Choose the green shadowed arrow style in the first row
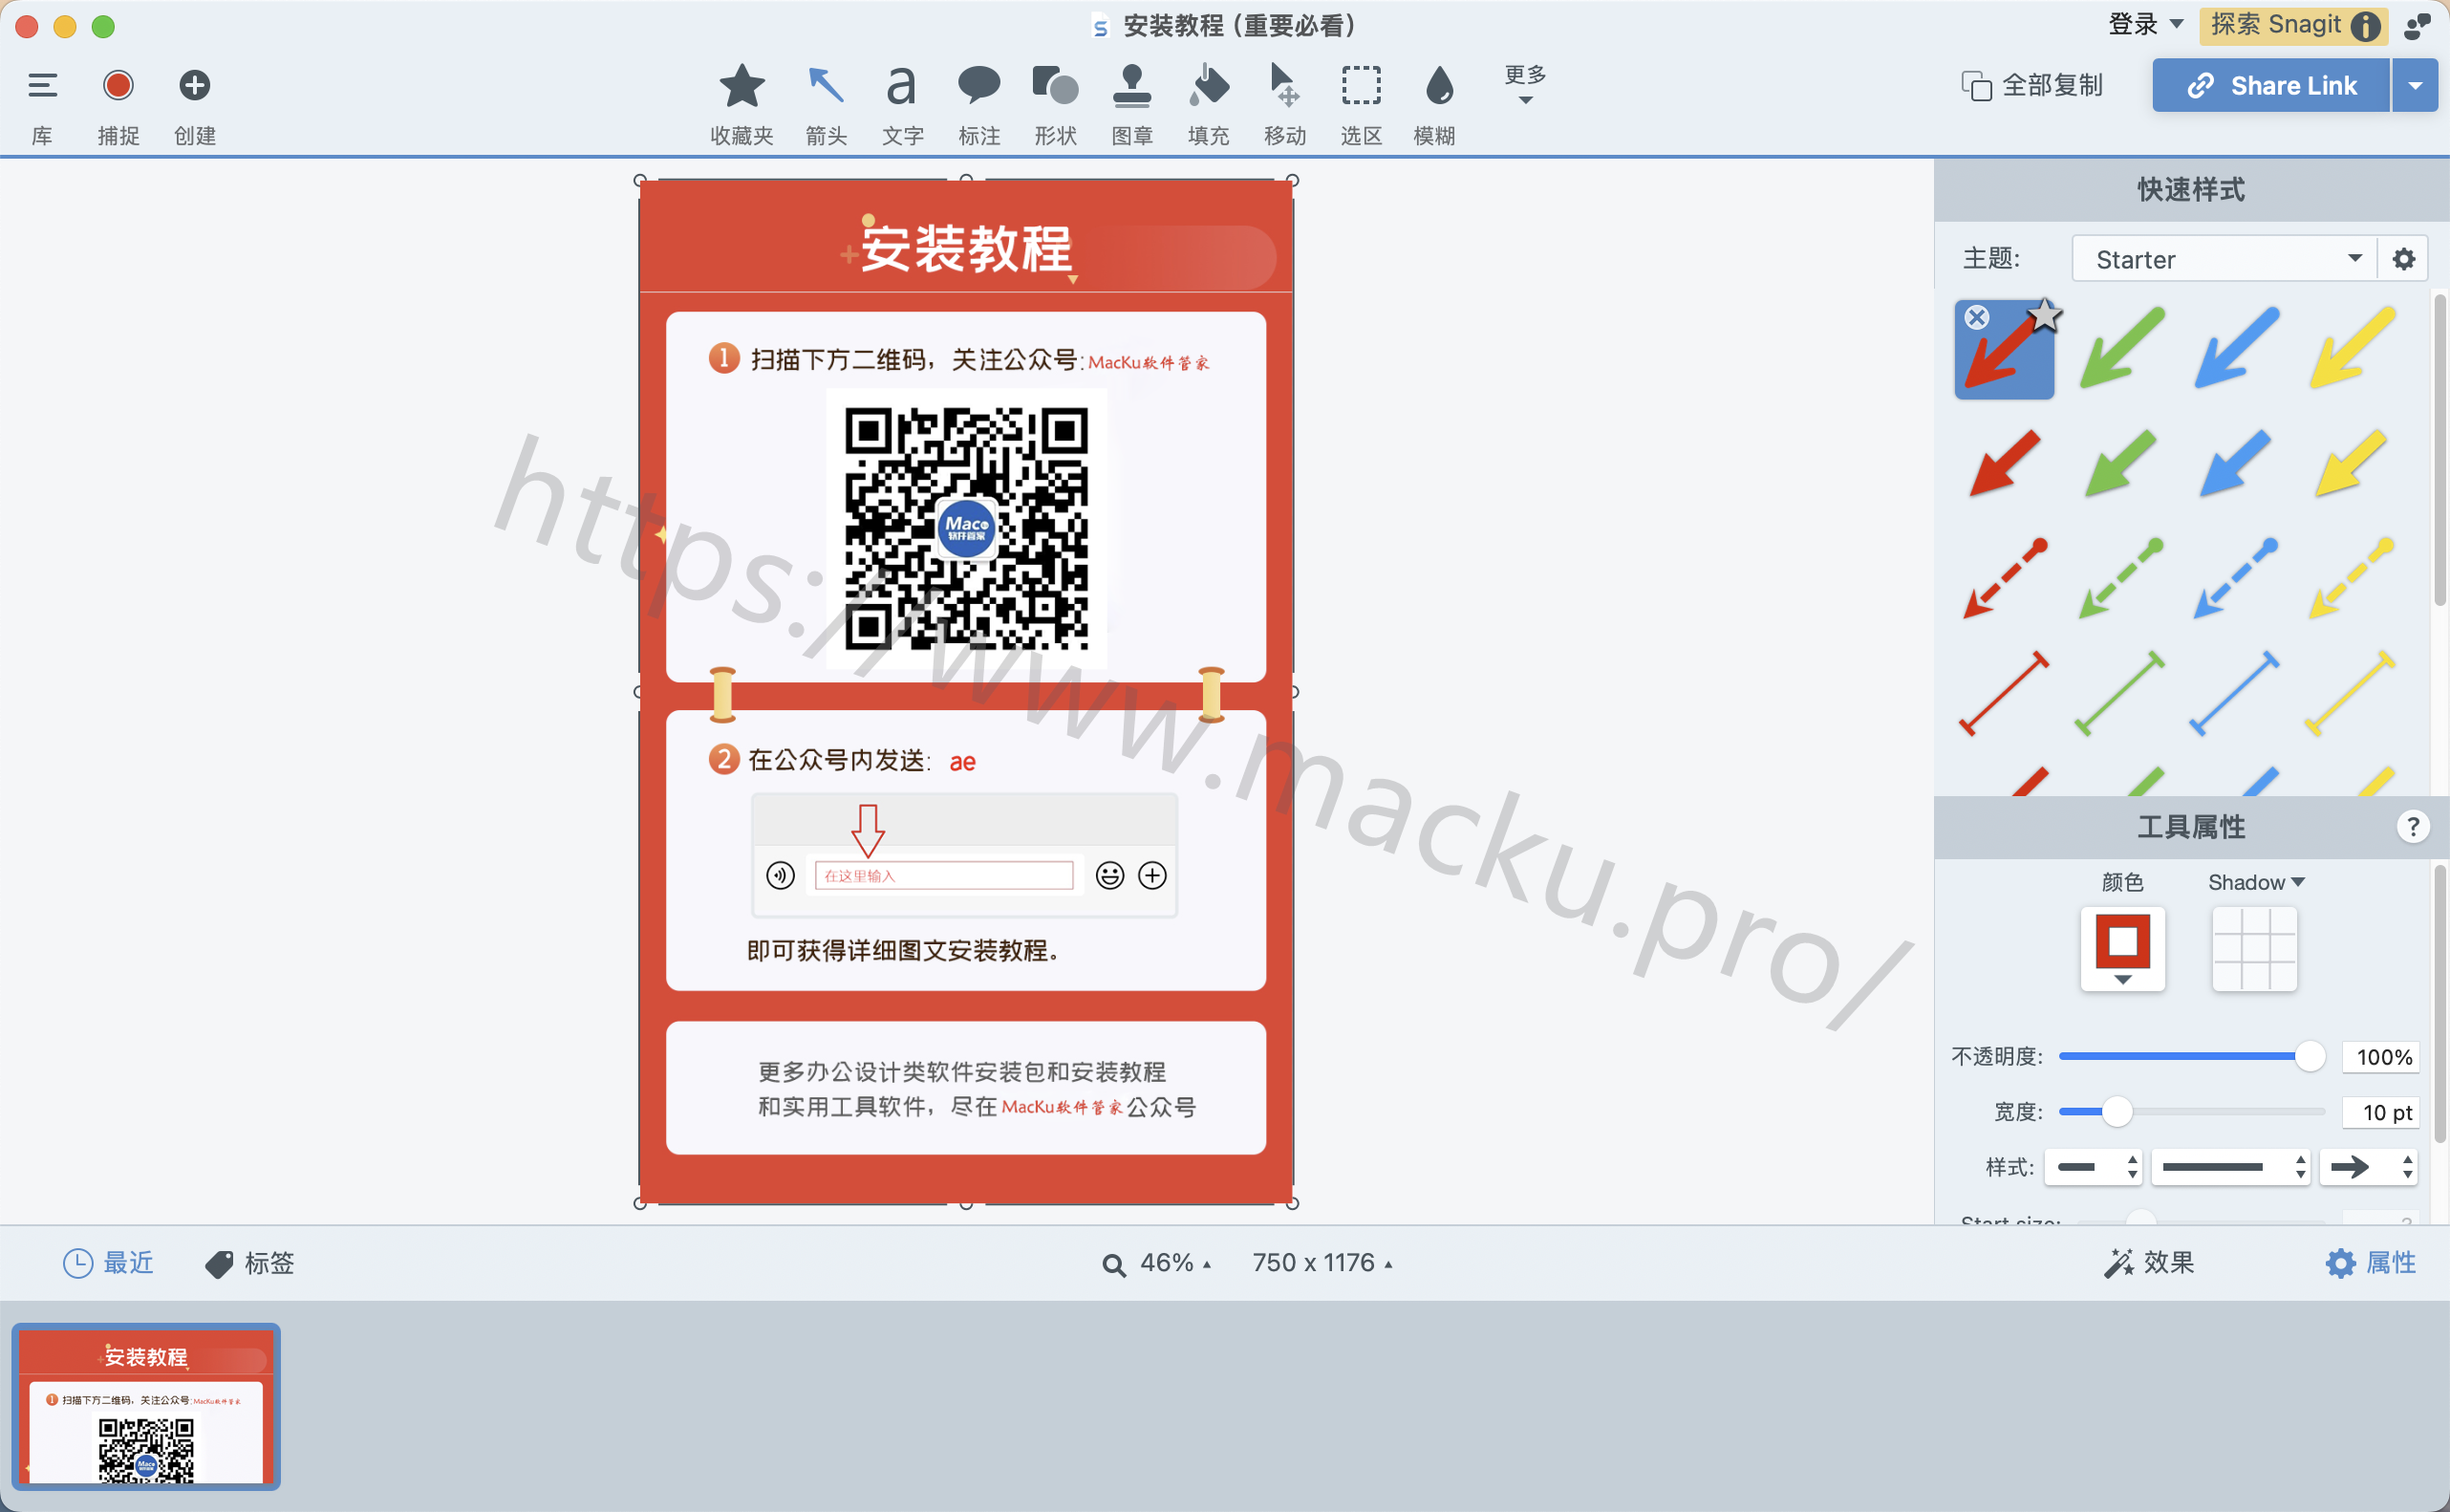 pyautogui.click(x=2121, y=348)
